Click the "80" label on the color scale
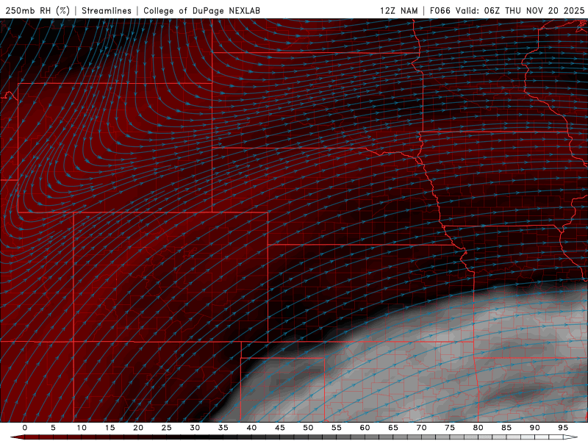Image resolution: width=588 pixels, height=441 pixels. (478, 428)
